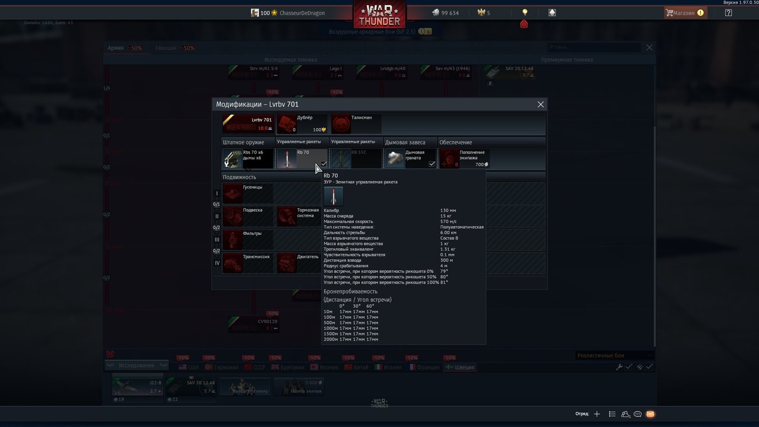Screen dimensions: 759x427
Task: Click the research tree search field
Action: tap(594, 47)
